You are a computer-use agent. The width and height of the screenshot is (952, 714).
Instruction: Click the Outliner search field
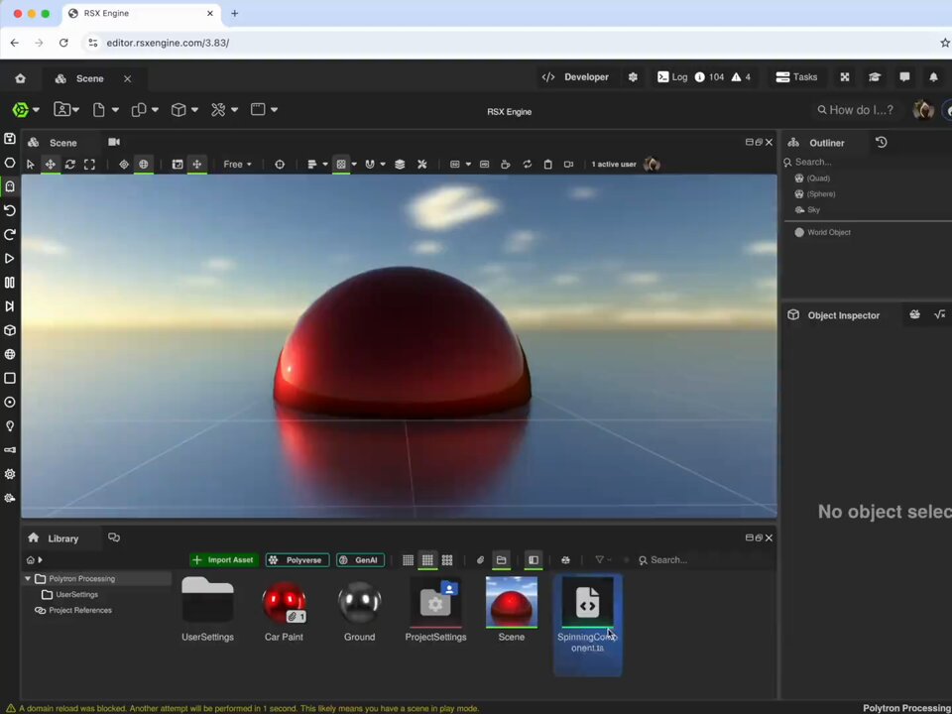(x=867, y=162)
